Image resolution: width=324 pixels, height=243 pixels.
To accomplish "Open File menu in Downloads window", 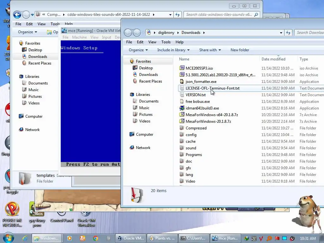I will [x=129, y=42].
